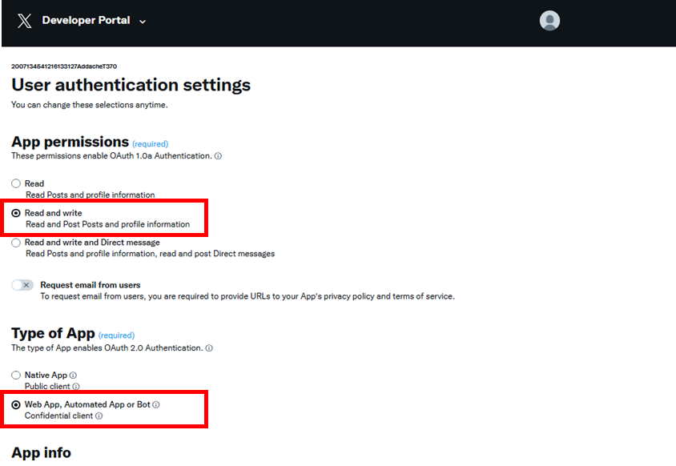Click info icon beside OAuth 1.0a Authentication
Screen dimensions: 676x466
click(218, 156)
